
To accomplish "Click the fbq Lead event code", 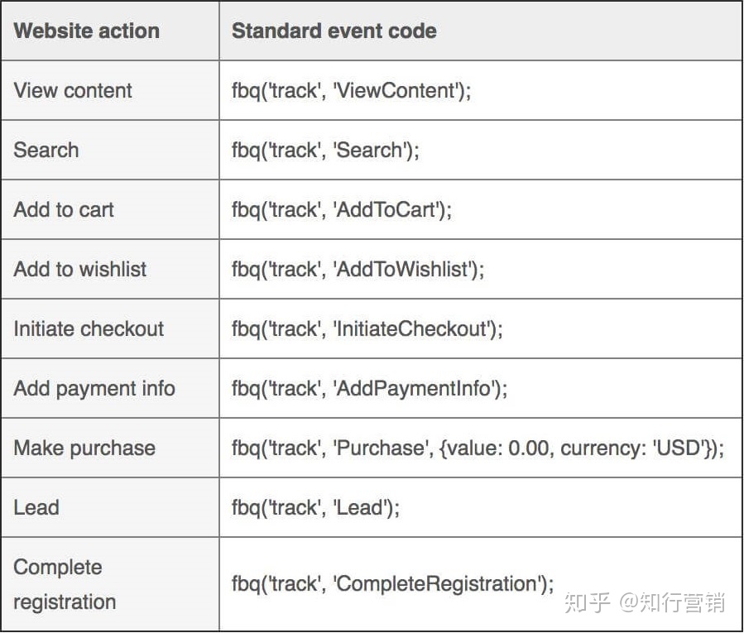I will 315,508.
